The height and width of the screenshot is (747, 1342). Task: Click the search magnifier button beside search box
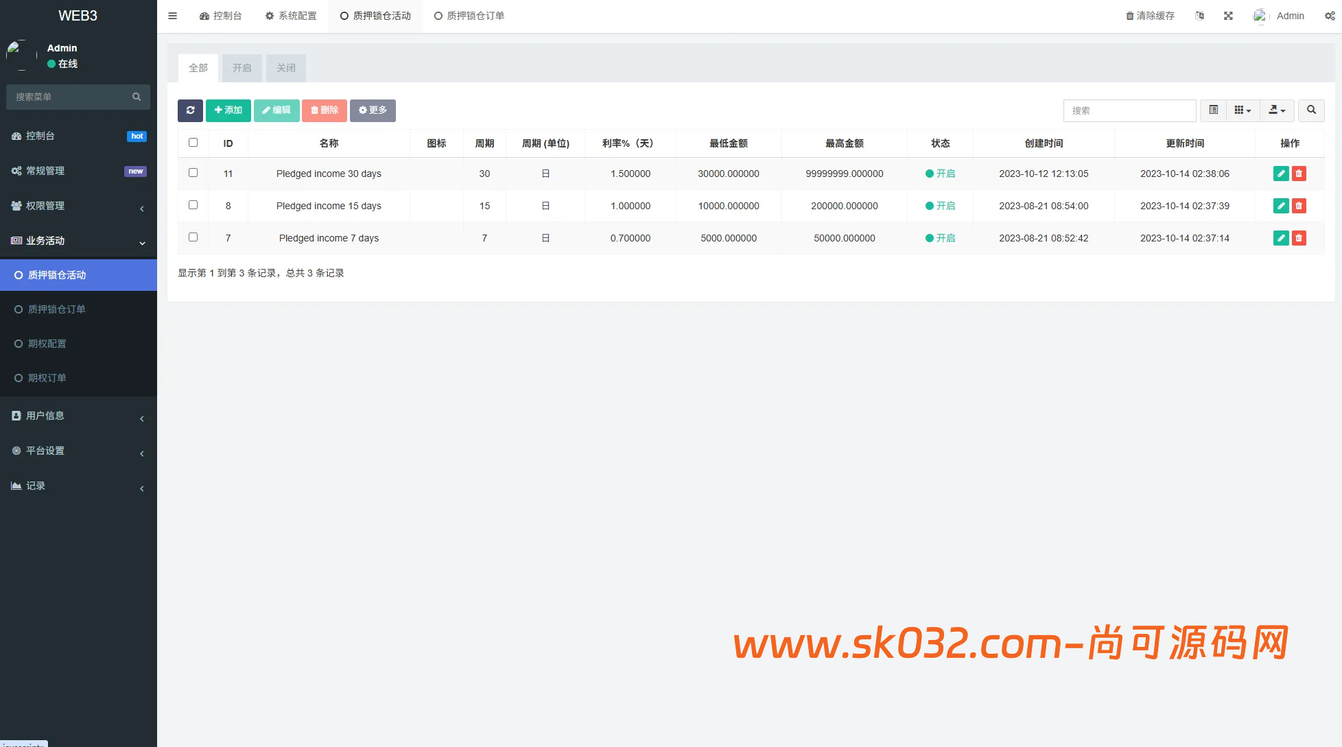[x=1310, y=110]
